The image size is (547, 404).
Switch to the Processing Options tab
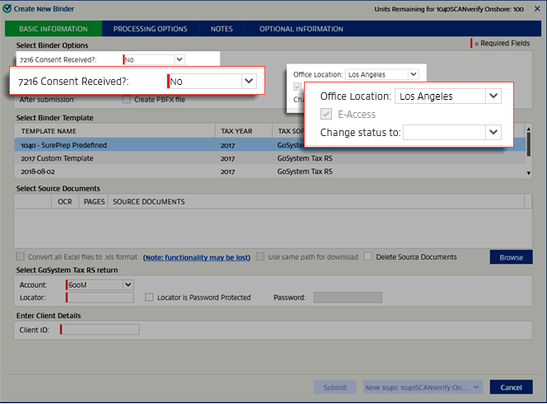[x=149, y=29]
